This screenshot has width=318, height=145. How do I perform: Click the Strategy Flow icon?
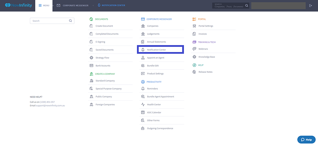91,58
